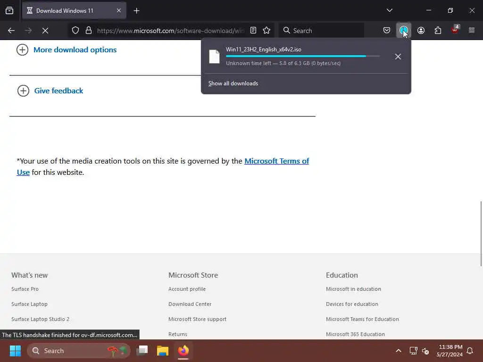The height and width of the screenshot is (362, 483).
Task: Focus the Firefox Search box
Action: point(321,31)
